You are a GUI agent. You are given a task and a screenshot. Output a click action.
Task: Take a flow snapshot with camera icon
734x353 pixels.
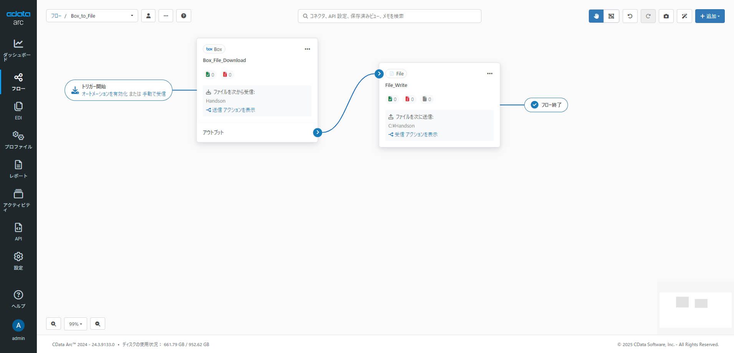point(666,16)
